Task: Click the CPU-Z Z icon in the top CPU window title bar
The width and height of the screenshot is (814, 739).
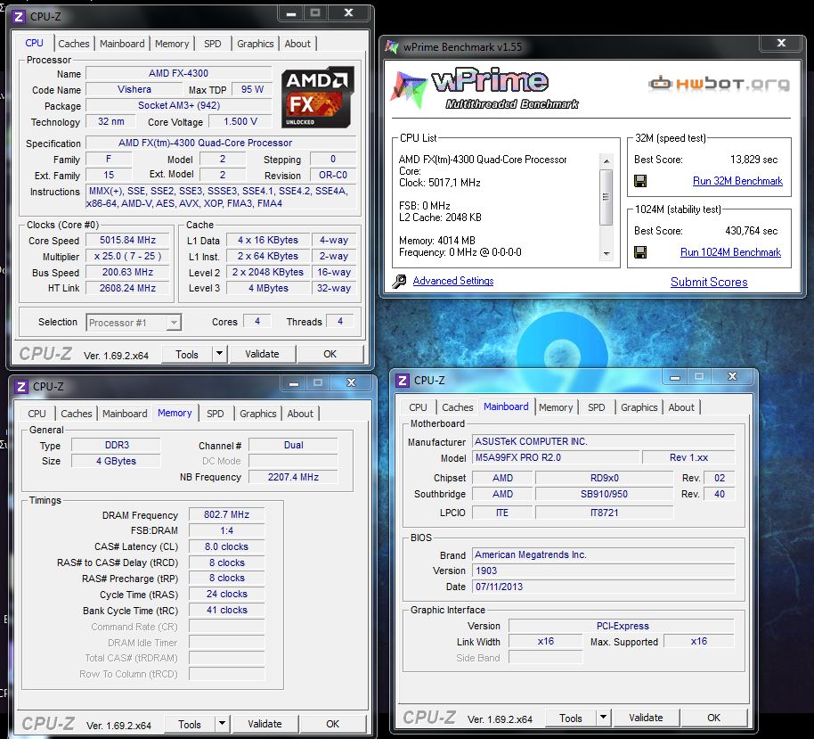Action: pyautogui.click(x=19, y=17)
